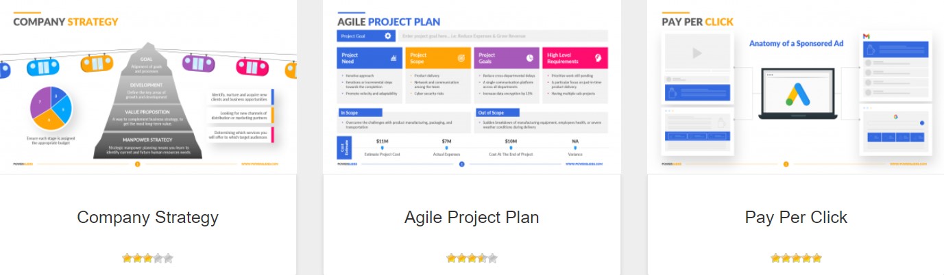944x275 pixels.
Task: Click the project goal input field
Action: [x=504, y=36]
